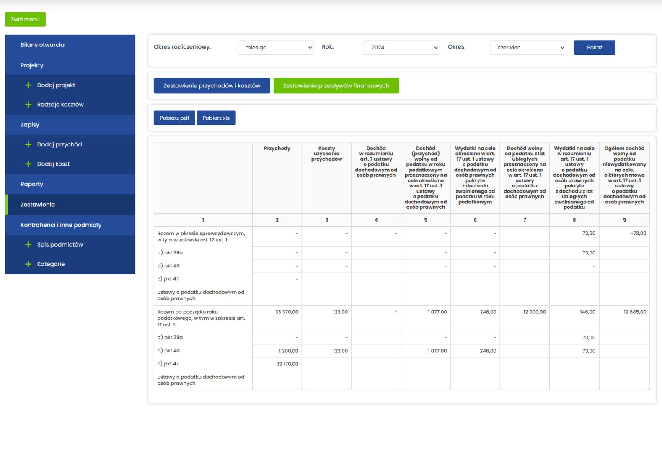Viewport: 662px width, 452px height.
Task: Click the plus icon beside Dodaj koszt
Action: point(28,164)
